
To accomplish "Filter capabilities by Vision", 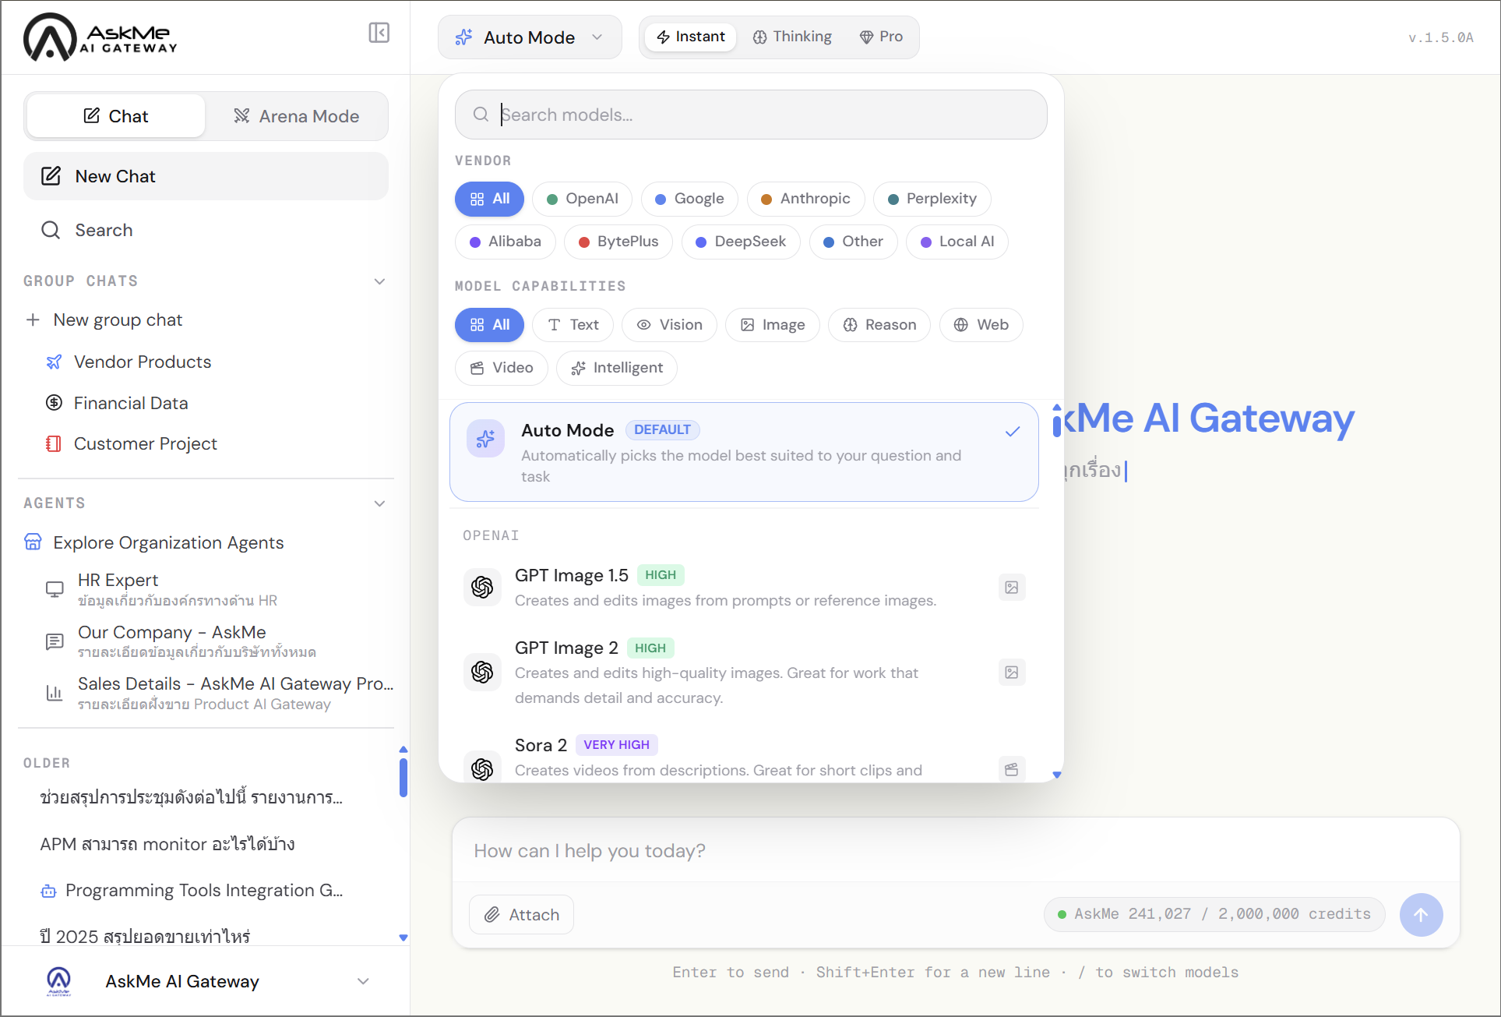I will [669, 325].
